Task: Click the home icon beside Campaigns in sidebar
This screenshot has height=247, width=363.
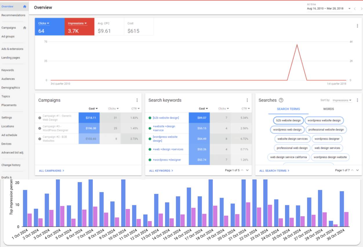Action: (x=25, y=28)
